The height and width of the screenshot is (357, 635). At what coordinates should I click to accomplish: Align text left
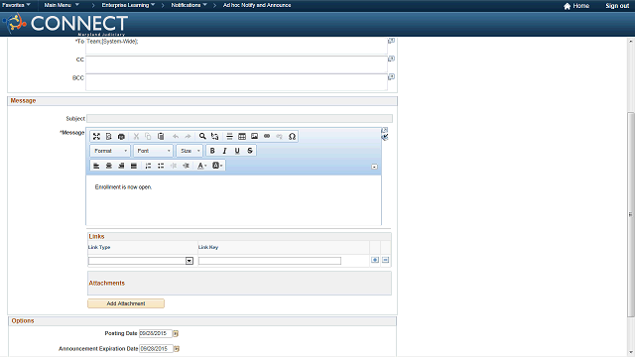point(96,166)
